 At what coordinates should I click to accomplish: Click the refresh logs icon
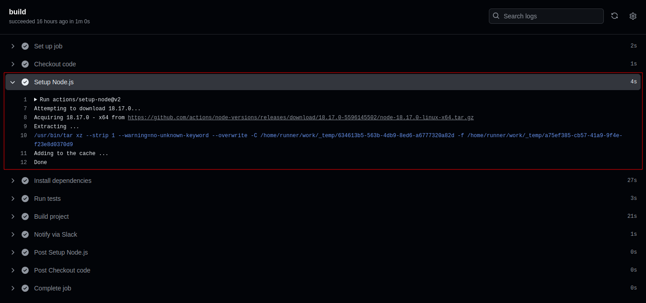[615, 16]
